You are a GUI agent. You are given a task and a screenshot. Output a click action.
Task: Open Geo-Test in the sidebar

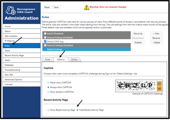click(x=21, y=75)
